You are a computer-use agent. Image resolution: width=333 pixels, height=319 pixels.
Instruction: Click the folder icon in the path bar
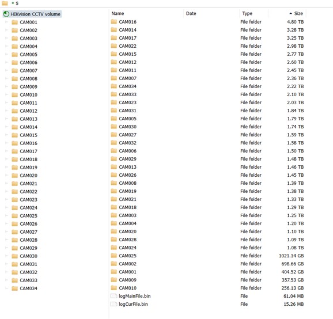click(5, 3)
